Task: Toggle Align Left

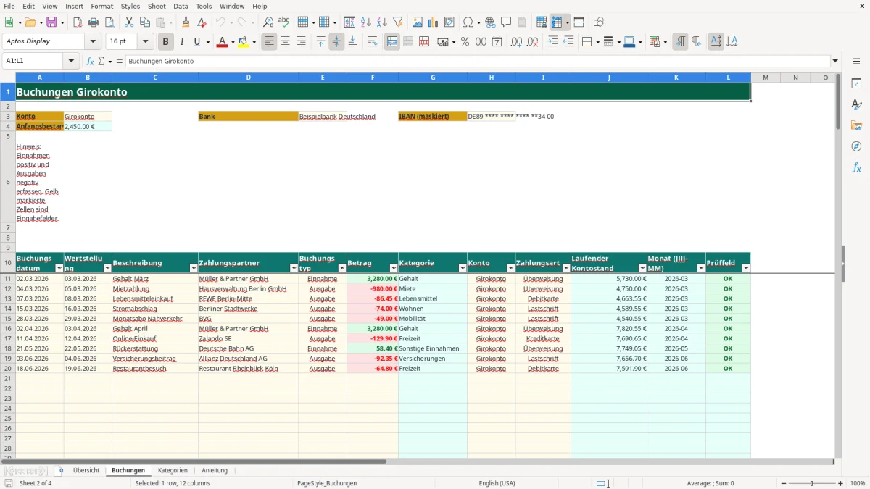Action: pyautogui.click(x=269, y=42)
